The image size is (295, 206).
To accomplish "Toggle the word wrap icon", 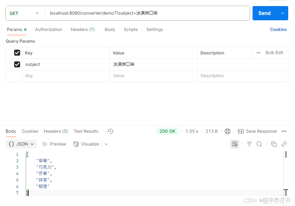I will [x=235, y=144].
